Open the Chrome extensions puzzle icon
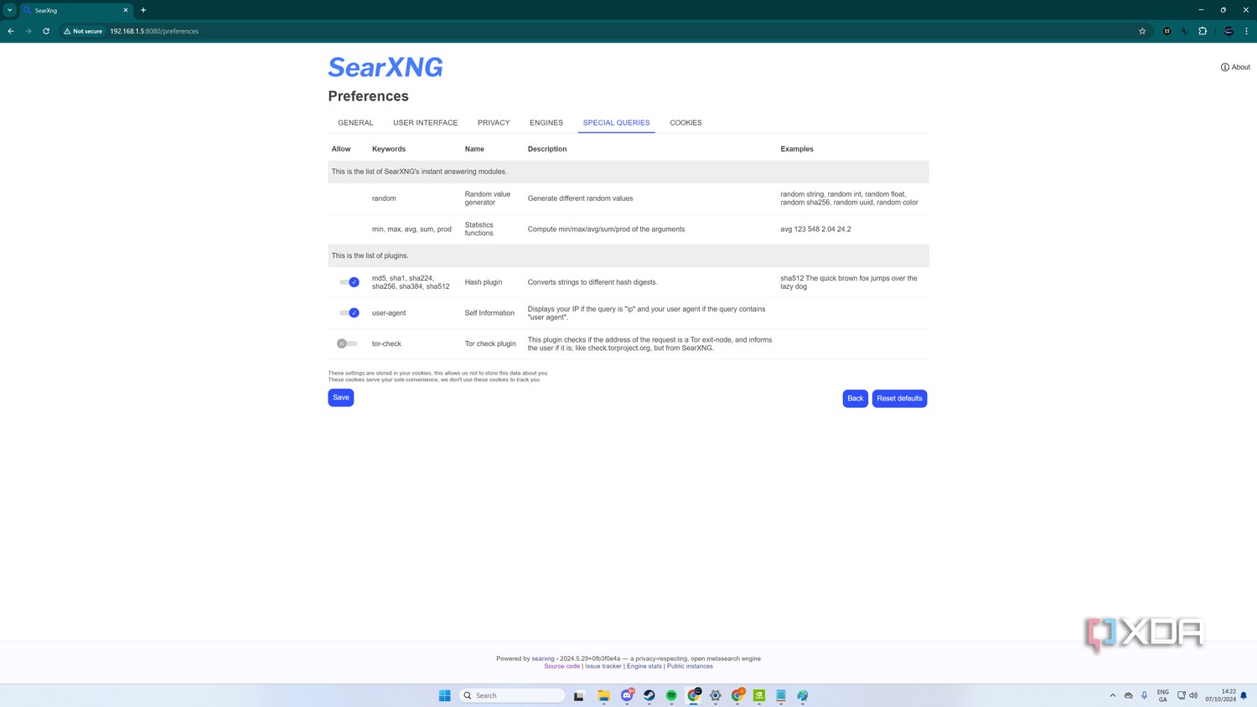The width and height of the screenshot is (1257, 707). tap(1203, 31)
